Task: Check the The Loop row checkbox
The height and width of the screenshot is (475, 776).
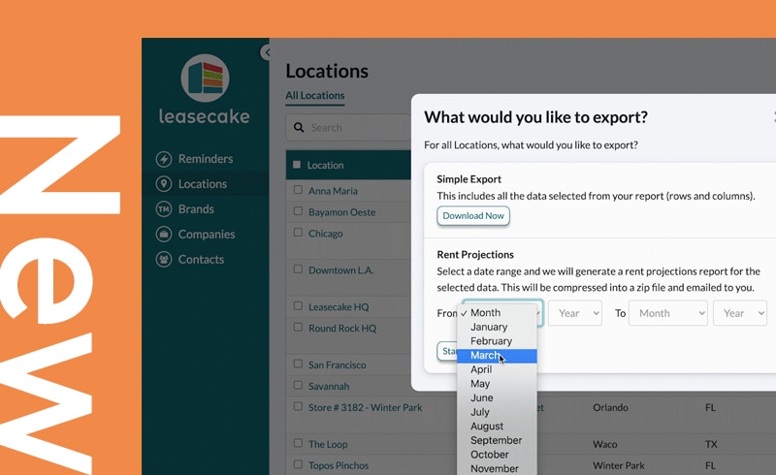Action: [298, 443]
